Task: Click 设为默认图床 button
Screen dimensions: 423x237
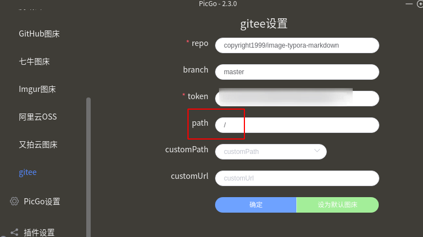Action: click(337, 205)
